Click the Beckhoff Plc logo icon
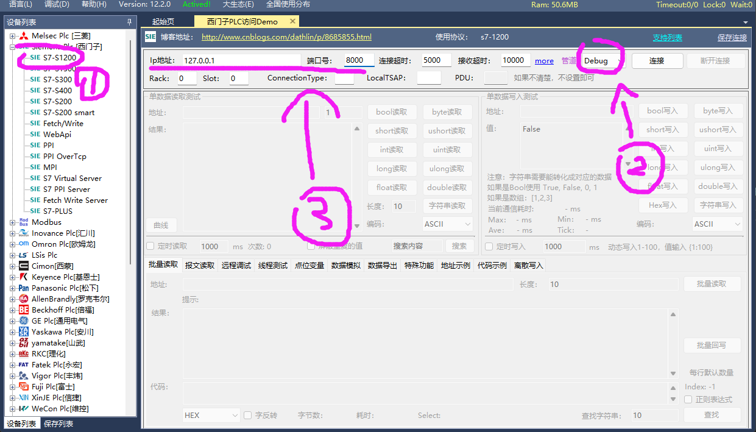This screenshot has width=756, height=432. pyautogui.click(x=24, y=310)
